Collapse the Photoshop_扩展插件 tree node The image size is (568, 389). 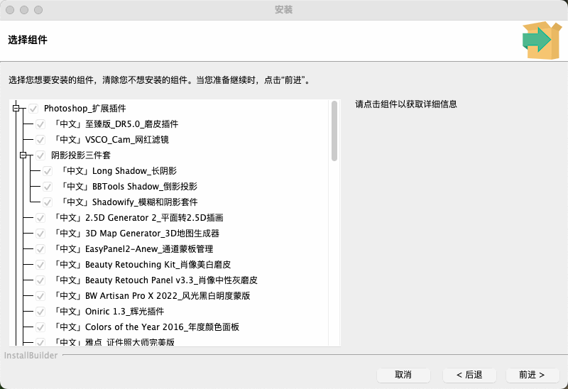point(16,109)
